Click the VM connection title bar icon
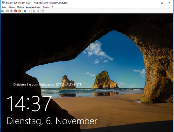 click(3, 3)
